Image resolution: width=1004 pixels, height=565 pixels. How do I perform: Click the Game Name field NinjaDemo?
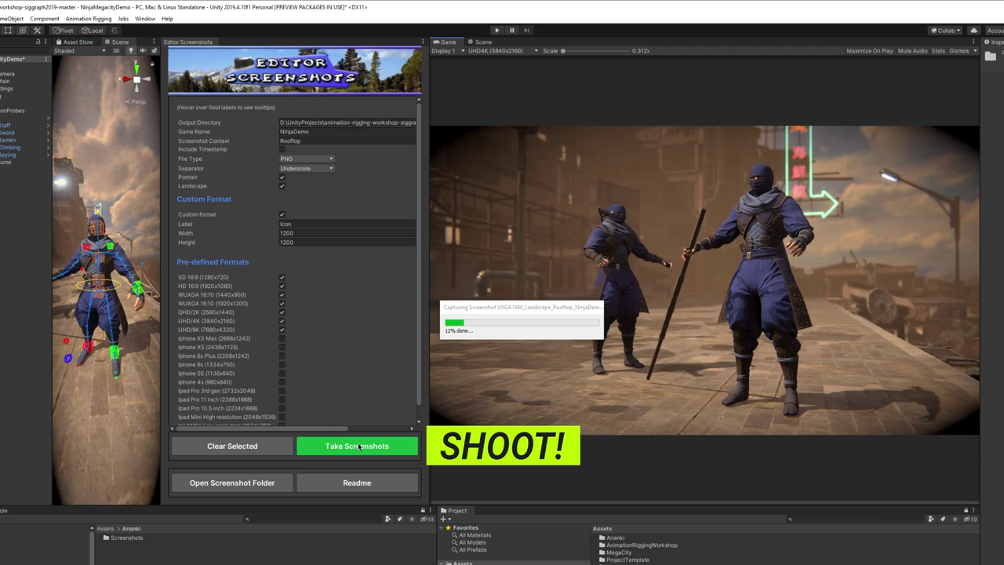[x=347, y=132]
